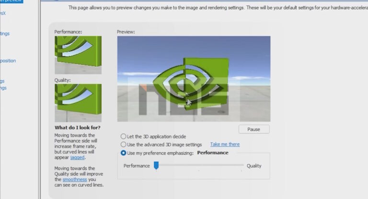Image resolution: width=368 pixels, height=199 pixels.
Task: Open the smoothness help link
Action: tap(75, 179)
